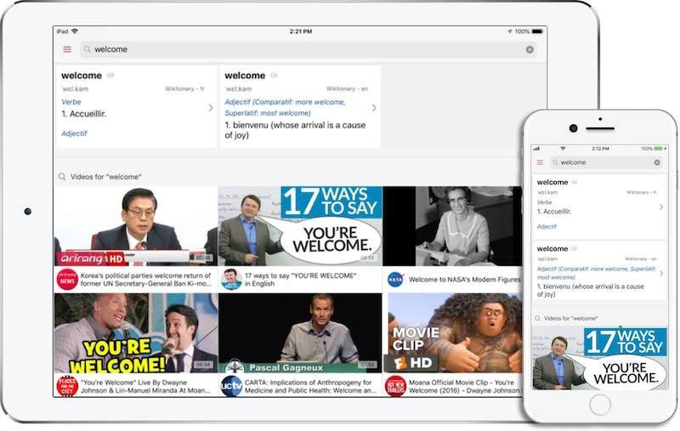Click the "Adjectif" link in iPad French card
This screenshot has width=680, height=431.
coord(74,133)
